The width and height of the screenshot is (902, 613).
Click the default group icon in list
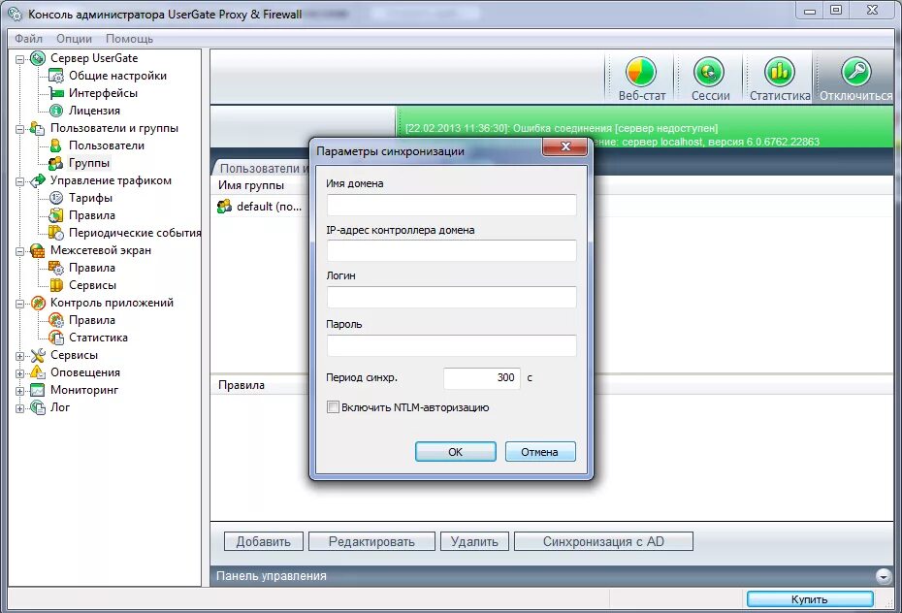tap(224, 207)
